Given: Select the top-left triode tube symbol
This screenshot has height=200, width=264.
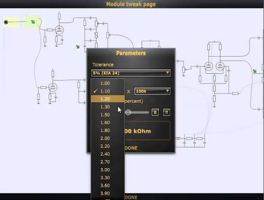Looking at the screenshot, I should click(59, 30).
